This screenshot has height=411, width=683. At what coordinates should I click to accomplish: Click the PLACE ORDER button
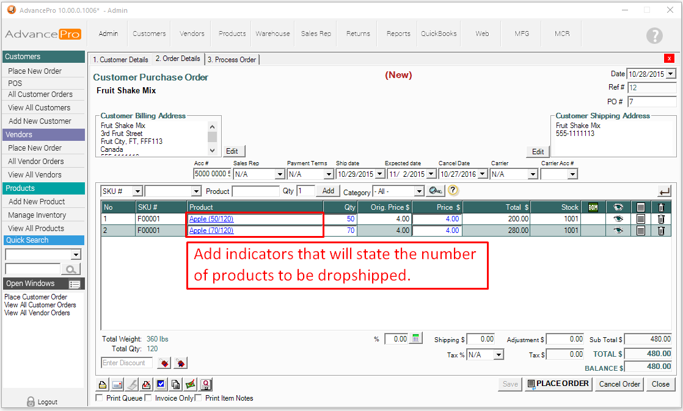pyautogui.click(x=558, y=384)
